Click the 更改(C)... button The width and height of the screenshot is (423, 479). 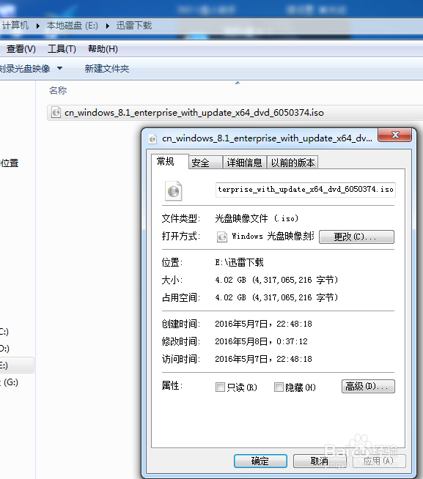click(x=356, y=237)
